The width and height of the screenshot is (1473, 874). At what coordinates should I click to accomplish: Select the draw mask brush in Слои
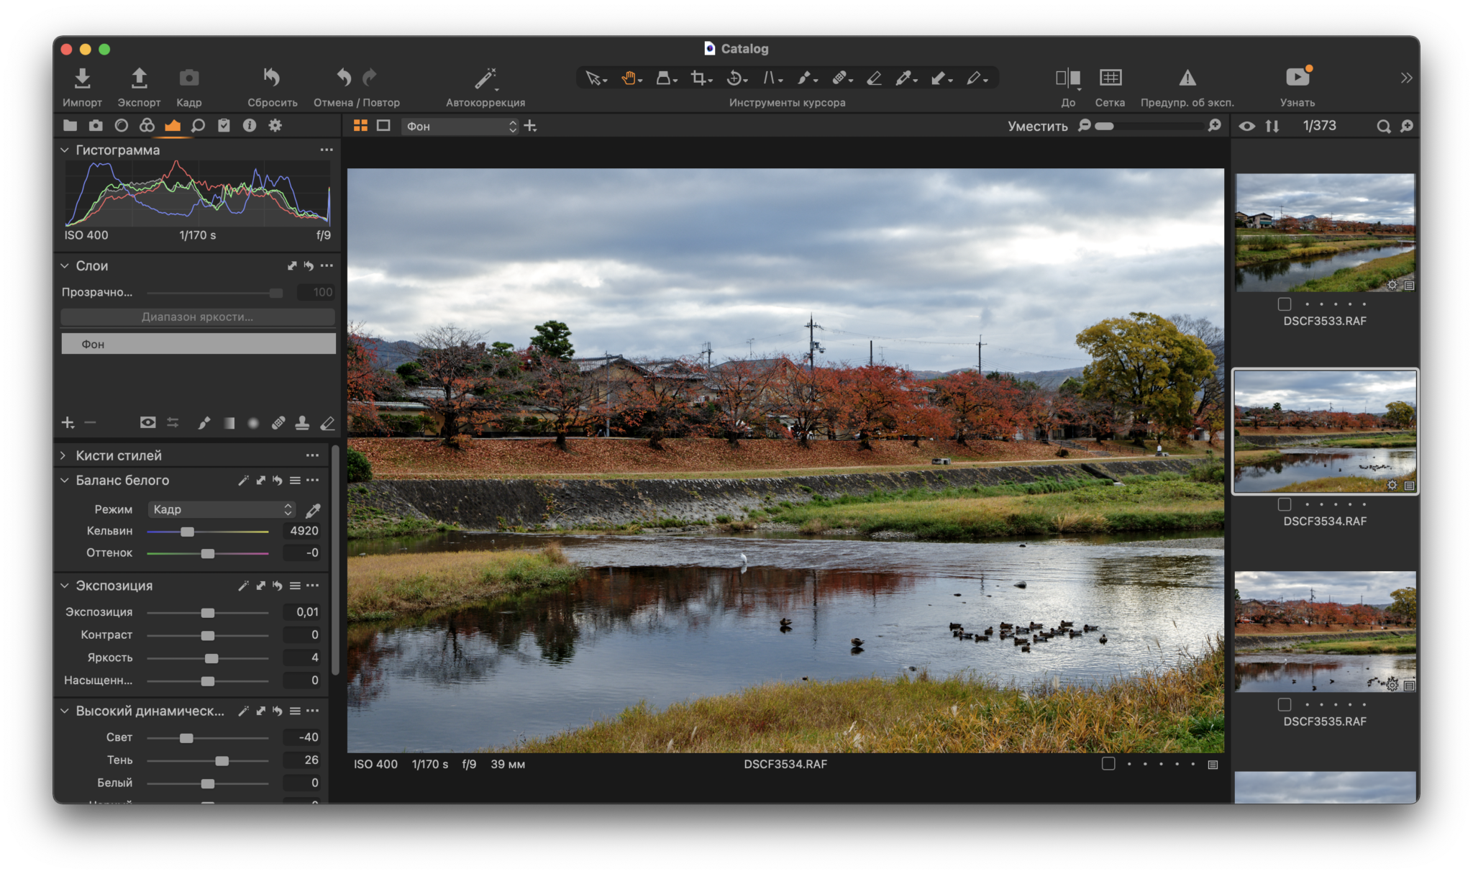tap(204, 423)
